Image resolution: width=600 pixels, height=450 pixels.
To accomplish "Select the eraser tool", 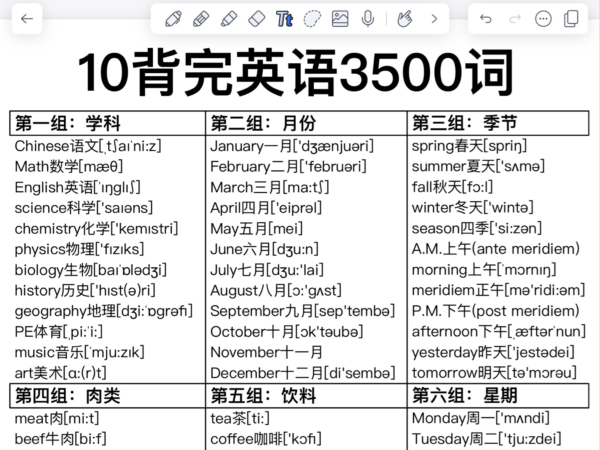I will pyautogui.click(x=256, y=19).
